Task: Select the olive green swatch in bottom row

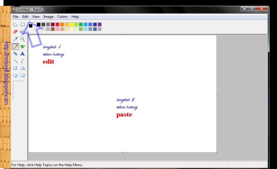Action: [81, 29]
